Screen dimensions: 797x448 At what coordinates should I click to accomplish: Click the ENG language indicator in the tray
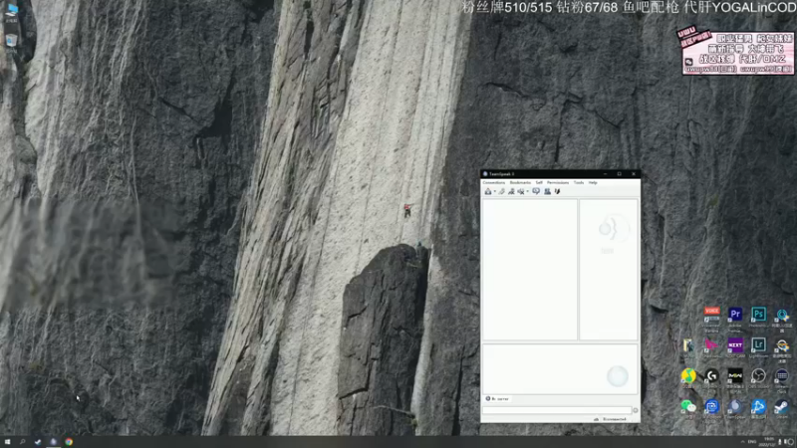coord(752,442)
